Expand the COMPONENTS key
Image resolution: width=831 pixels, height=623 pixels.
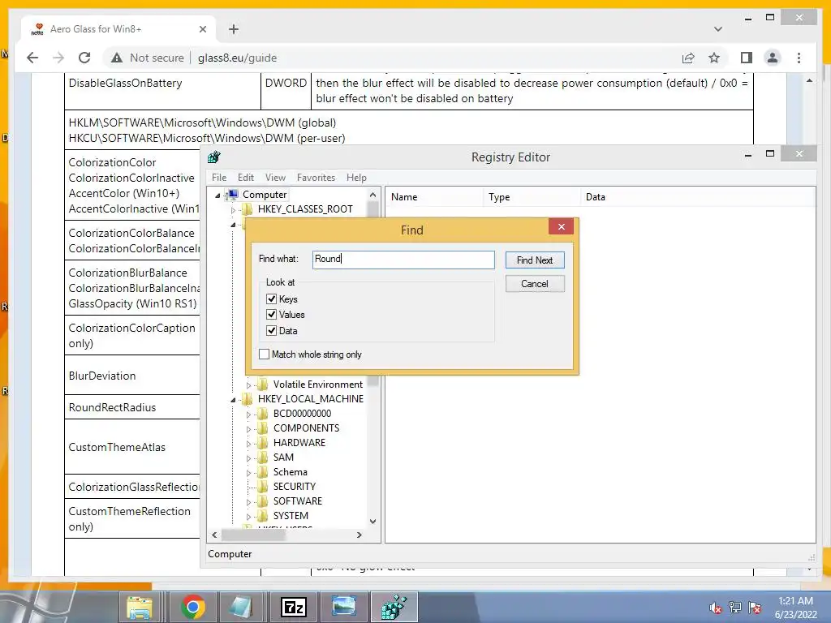[248, 429]
